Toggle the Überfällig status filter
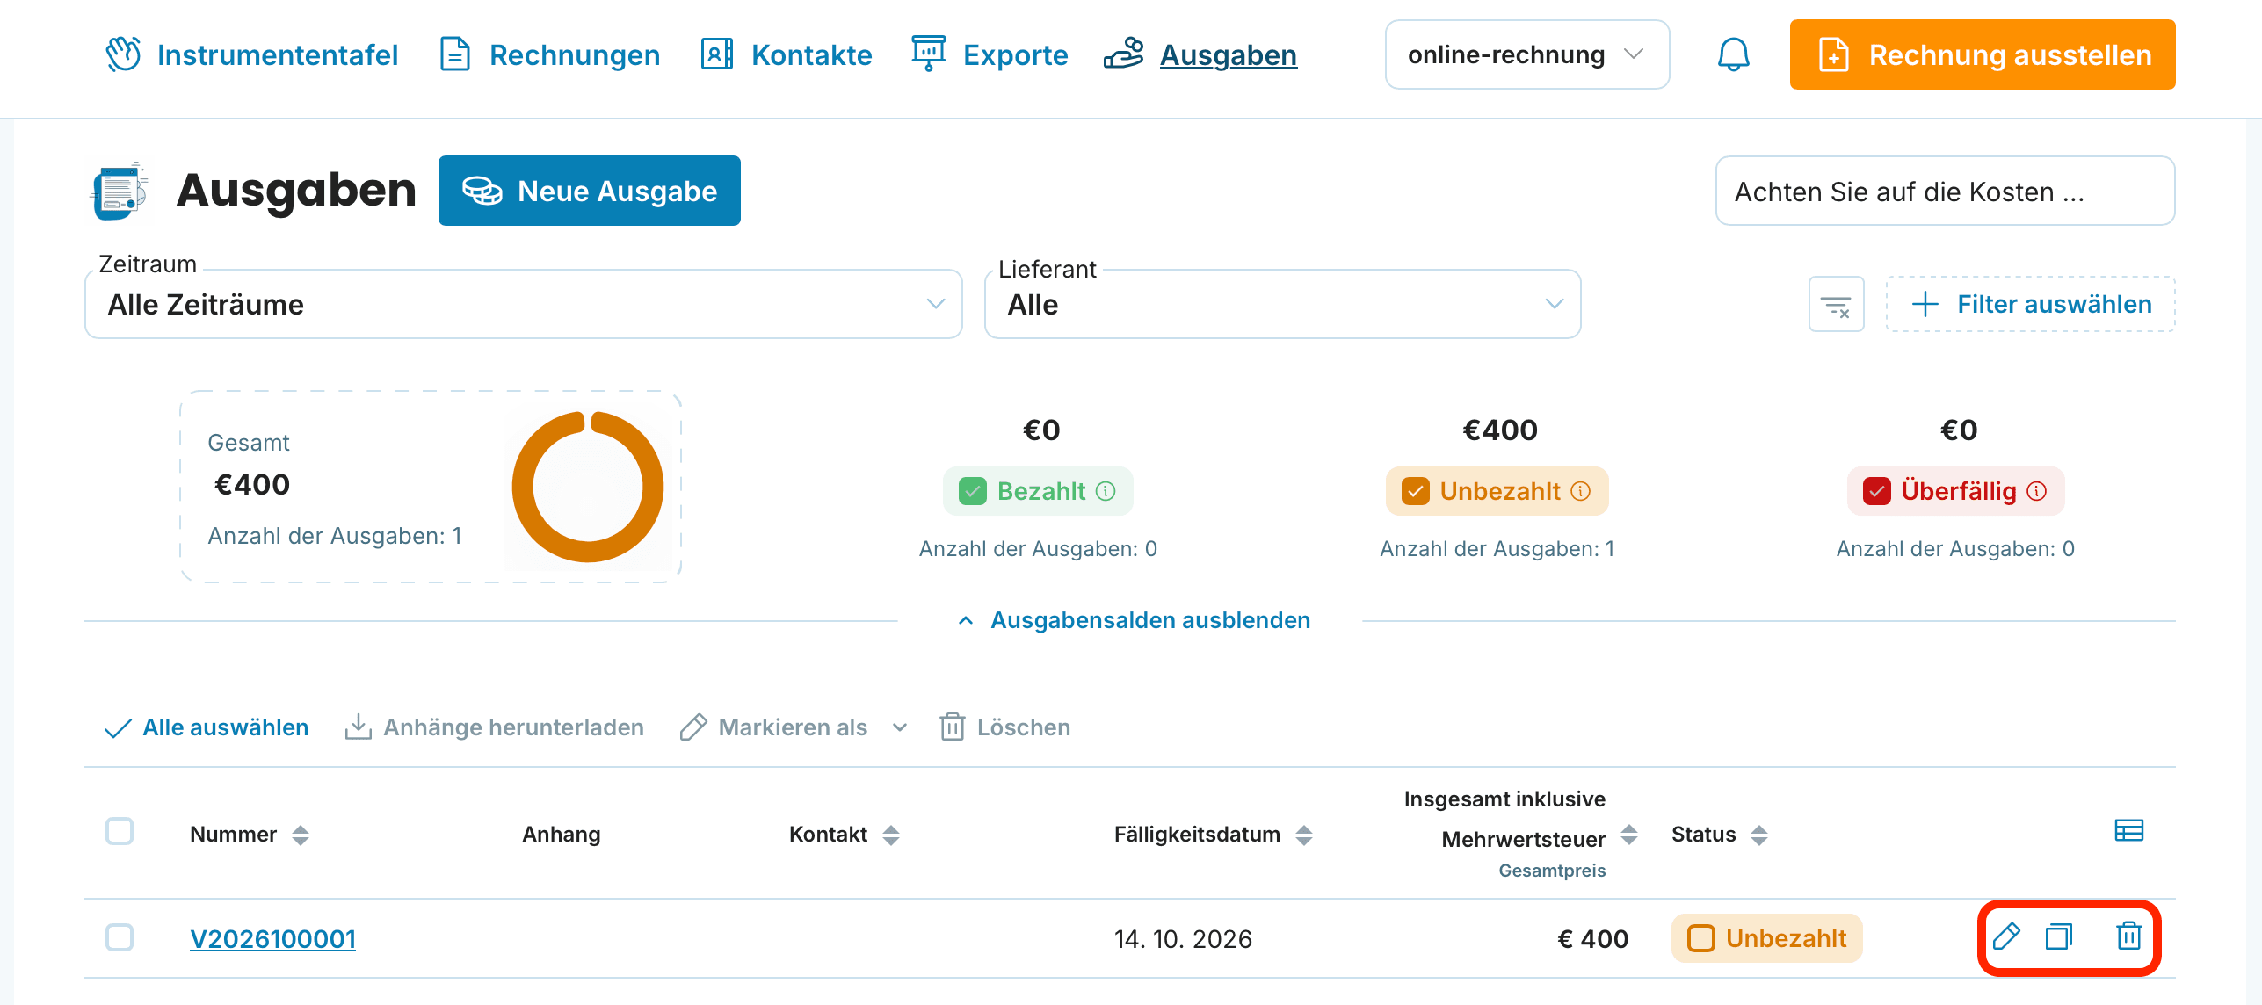Image resolution: width=2262 pixels, height=1005 pixels. (1955, 491)
